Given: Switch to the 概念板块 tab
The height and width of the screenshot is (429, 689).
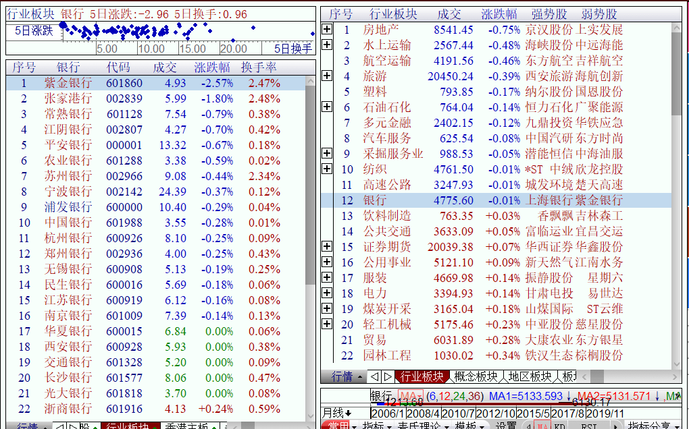Looking at the screenshot, I should pos(476,376).
